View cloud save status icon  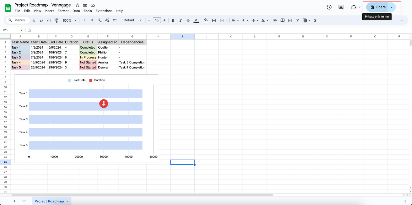point(93,5)
